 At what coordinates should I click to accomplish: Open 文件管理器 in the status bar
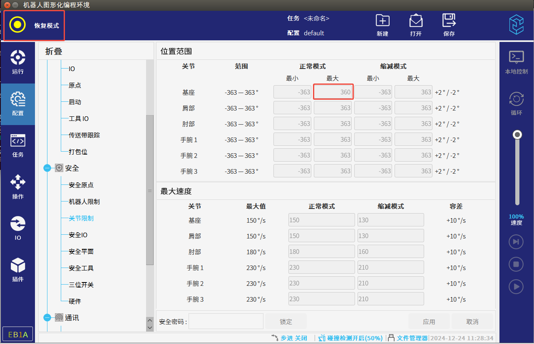[407, 338]
